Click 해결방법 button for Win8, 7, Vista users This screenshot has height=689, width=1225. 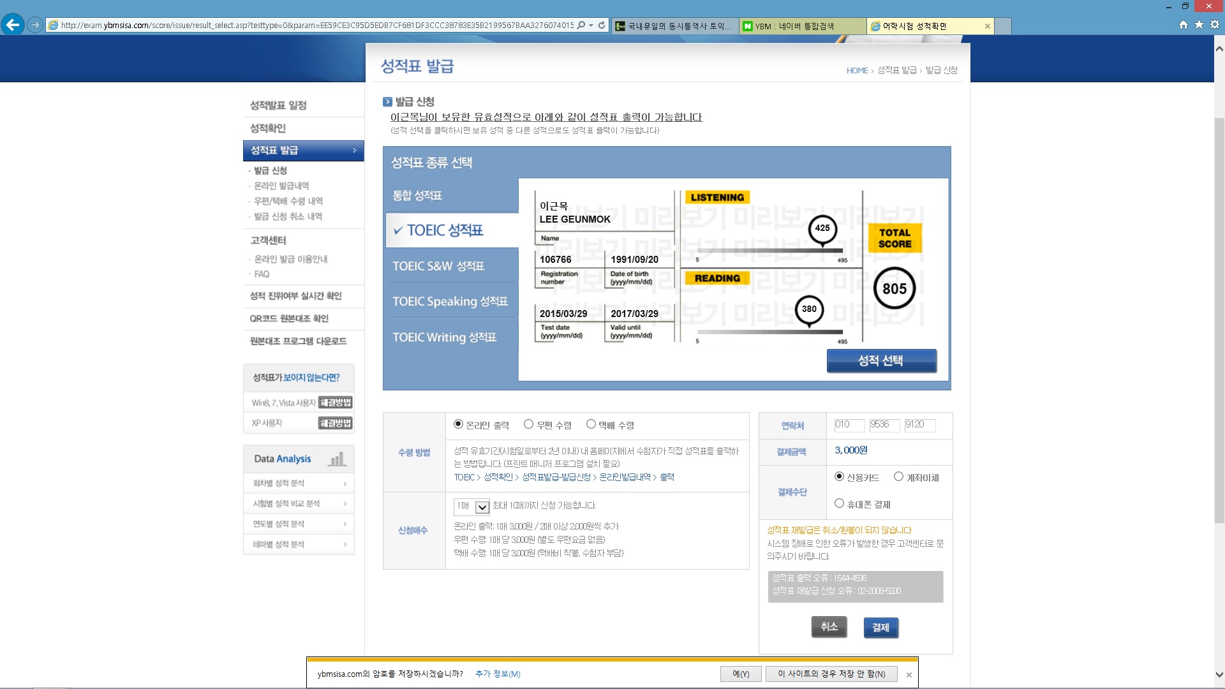[x=336, y=403]
